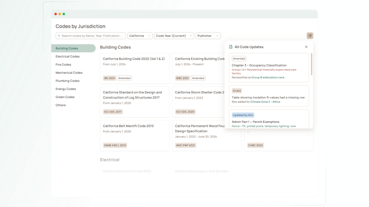The image size is (369, 207).
Task: Open the insulation R-values errata update
Action: pyautogui.click(x=269, y=96)
